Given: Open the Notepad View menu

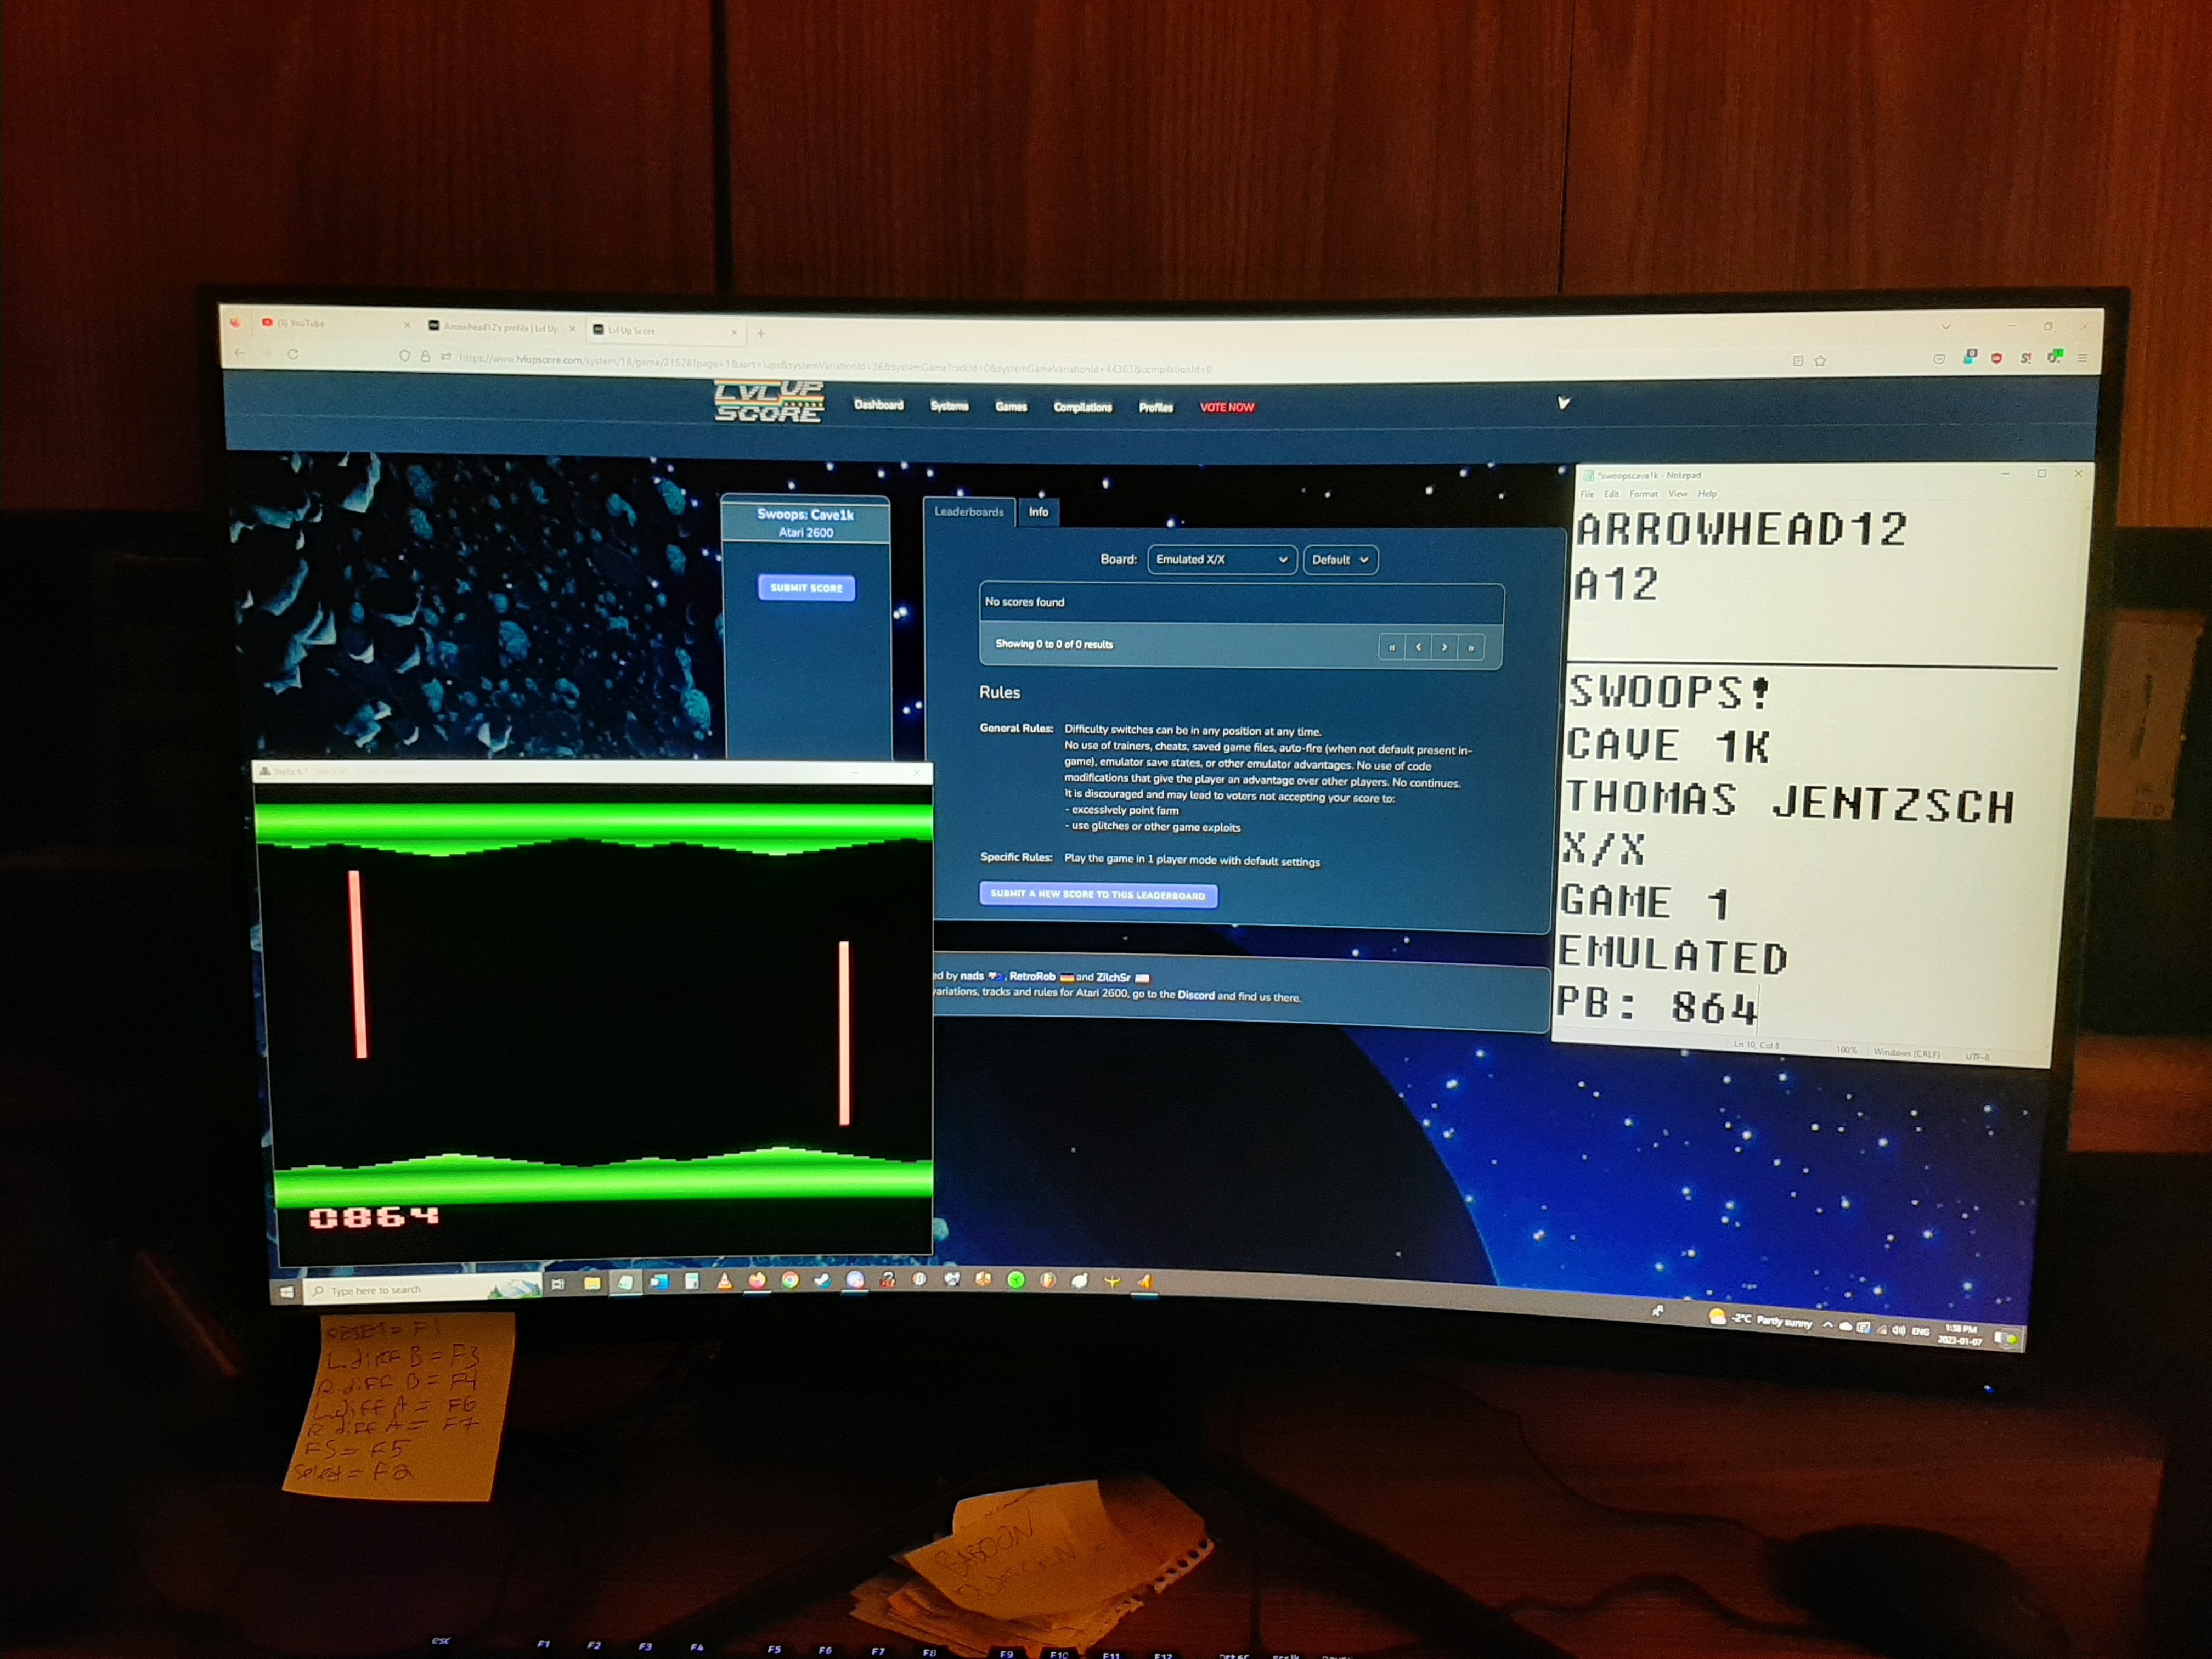Looking at the screenshot, I should [1678, 494].
